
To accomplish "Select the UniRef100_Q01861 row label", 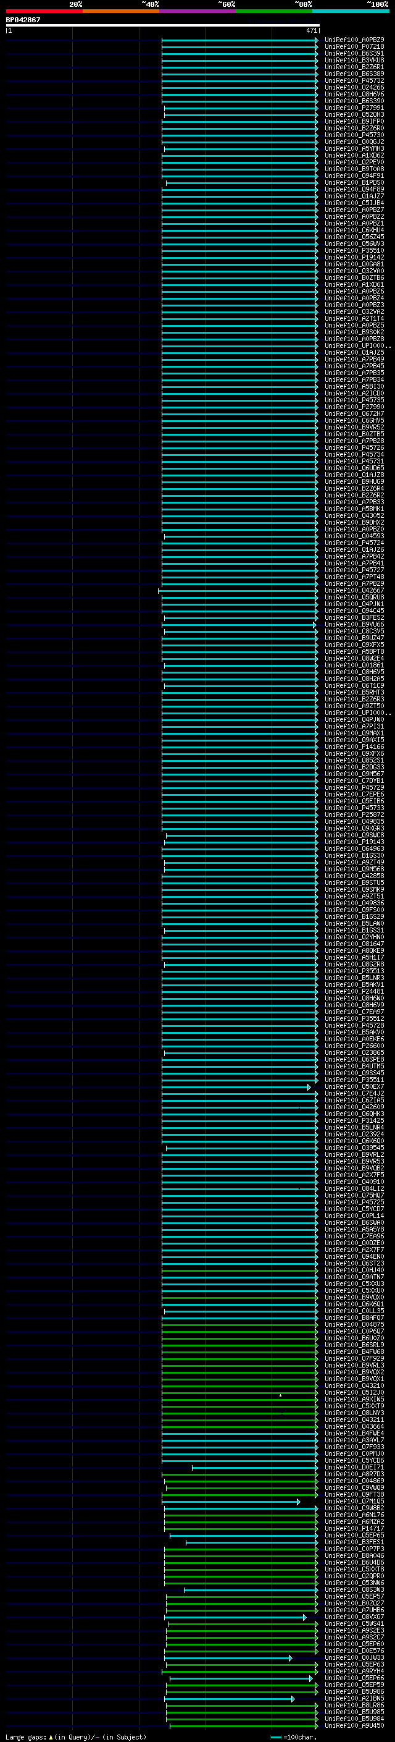I will [354, 666].
